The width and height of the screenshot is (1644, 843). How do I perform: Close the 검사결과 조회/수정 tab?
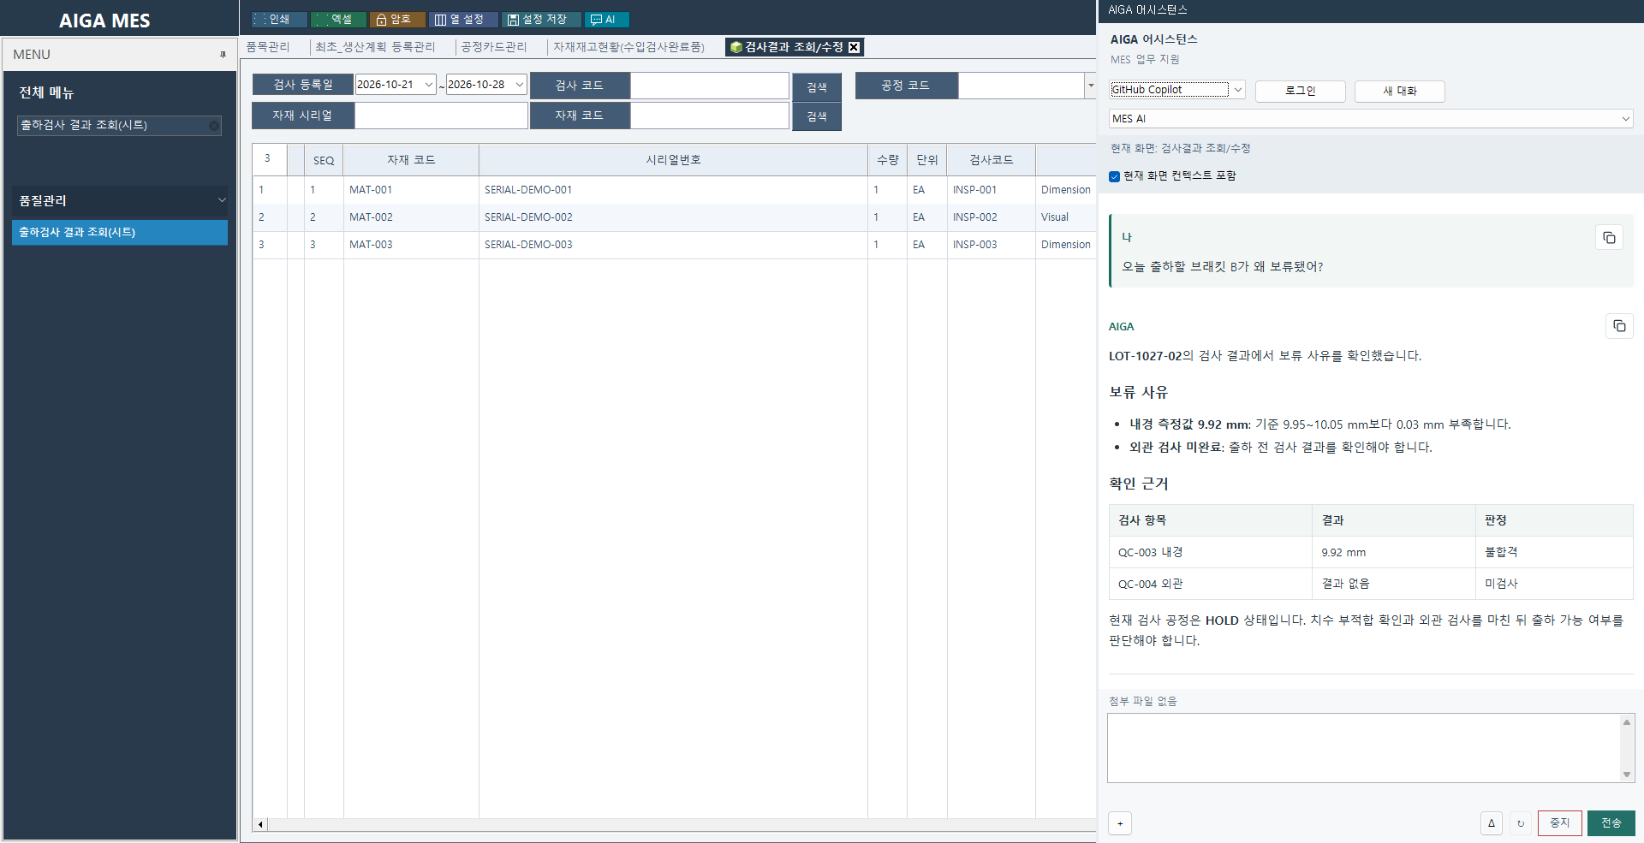854,47
